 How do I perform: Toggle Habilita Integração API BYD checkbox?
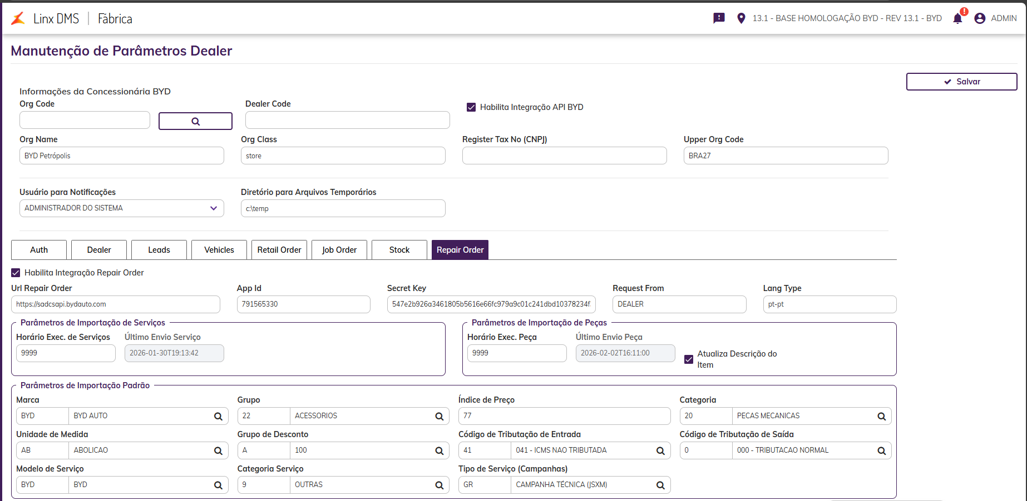coord(471,107)
